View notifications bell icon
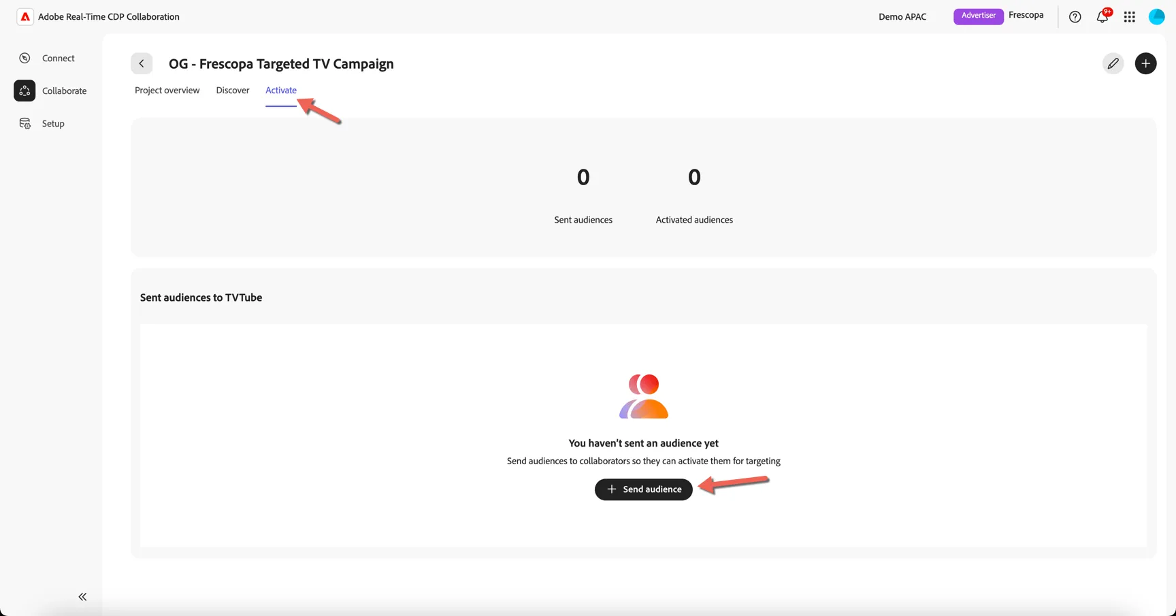The image size is (1176, 616). point(1102,17)
